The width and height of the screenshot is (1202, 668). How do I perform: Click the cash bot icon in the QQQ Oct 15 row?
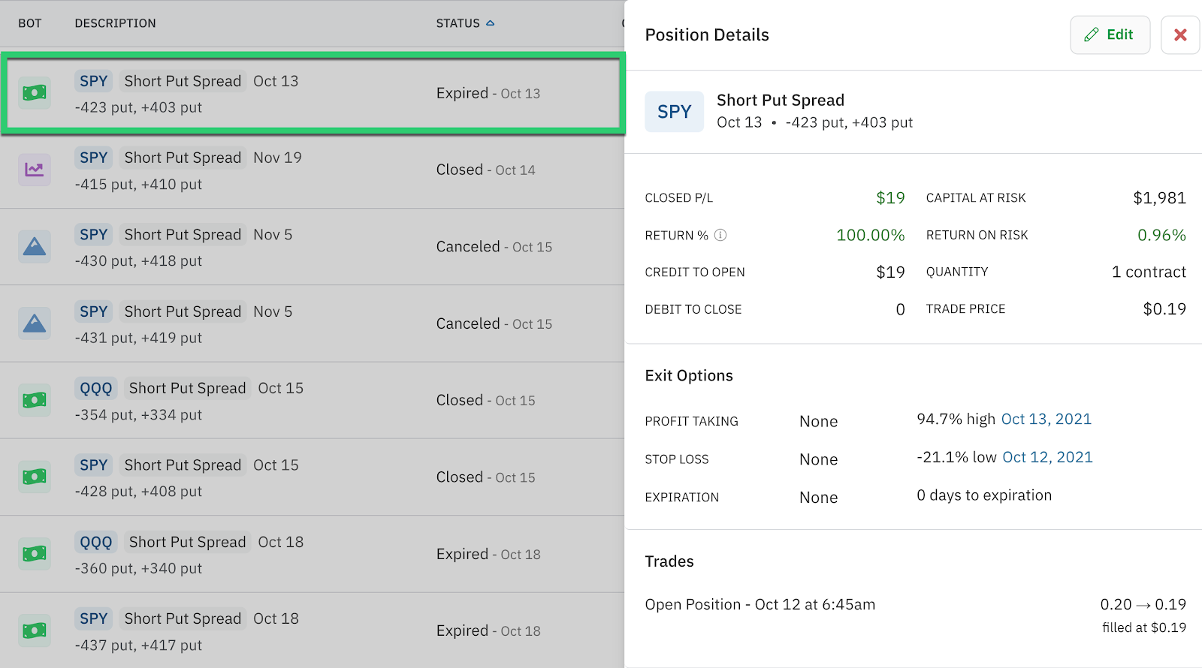[35, 400]
